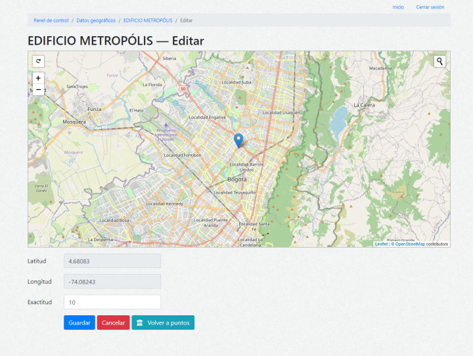Screen dimensions: 473x356
Task: Open Datos geográficos breadcrumb link
Action: [96, 20]
